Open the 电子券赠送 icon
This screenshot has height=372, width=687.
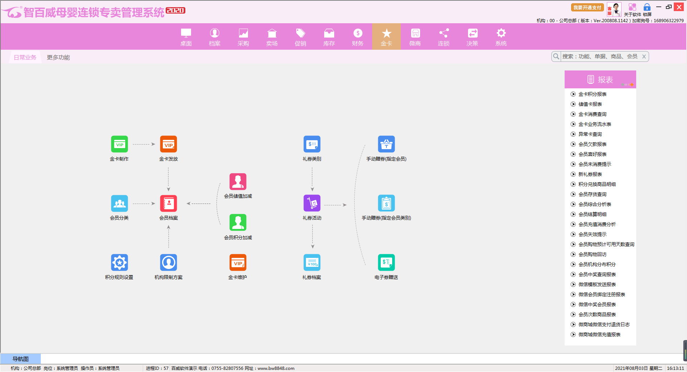click(x=386, y=263)
